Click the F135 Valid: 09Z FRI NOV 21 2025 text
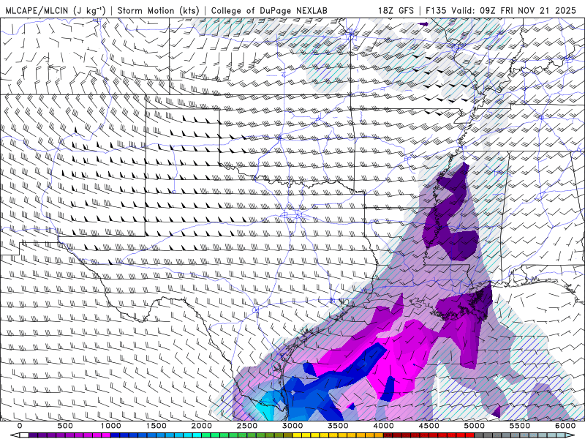The image size is (585, 439). [501, 10]
